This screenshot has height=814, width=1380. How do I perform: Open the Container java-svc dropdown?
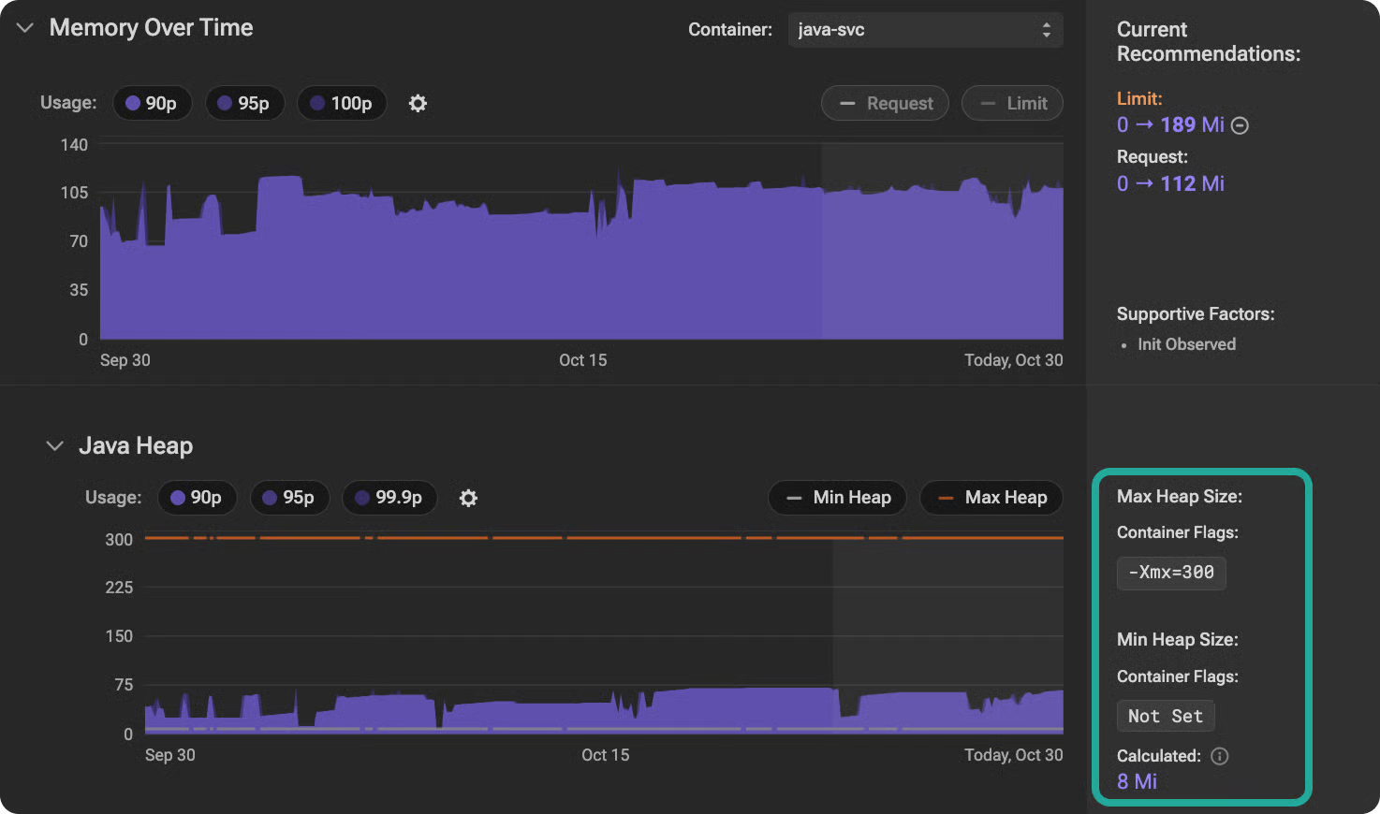(x=925, y=30)
